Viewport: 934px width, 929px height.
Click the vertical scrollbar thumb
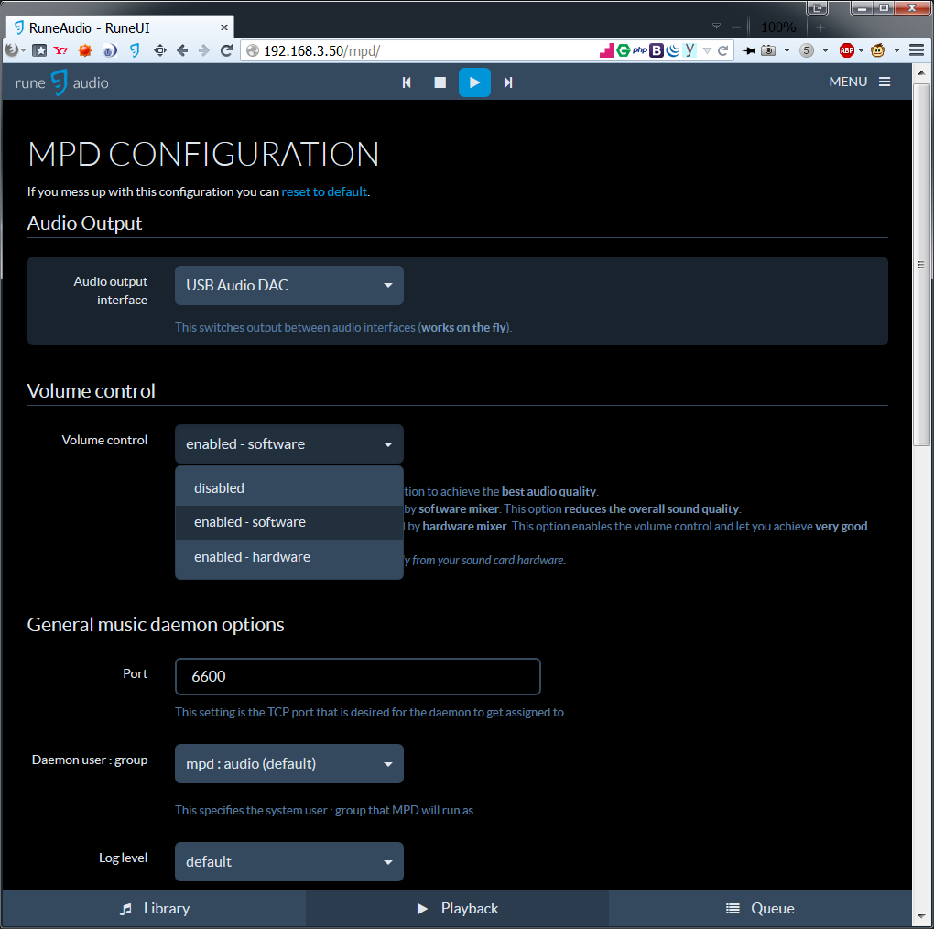coord(921,264)
